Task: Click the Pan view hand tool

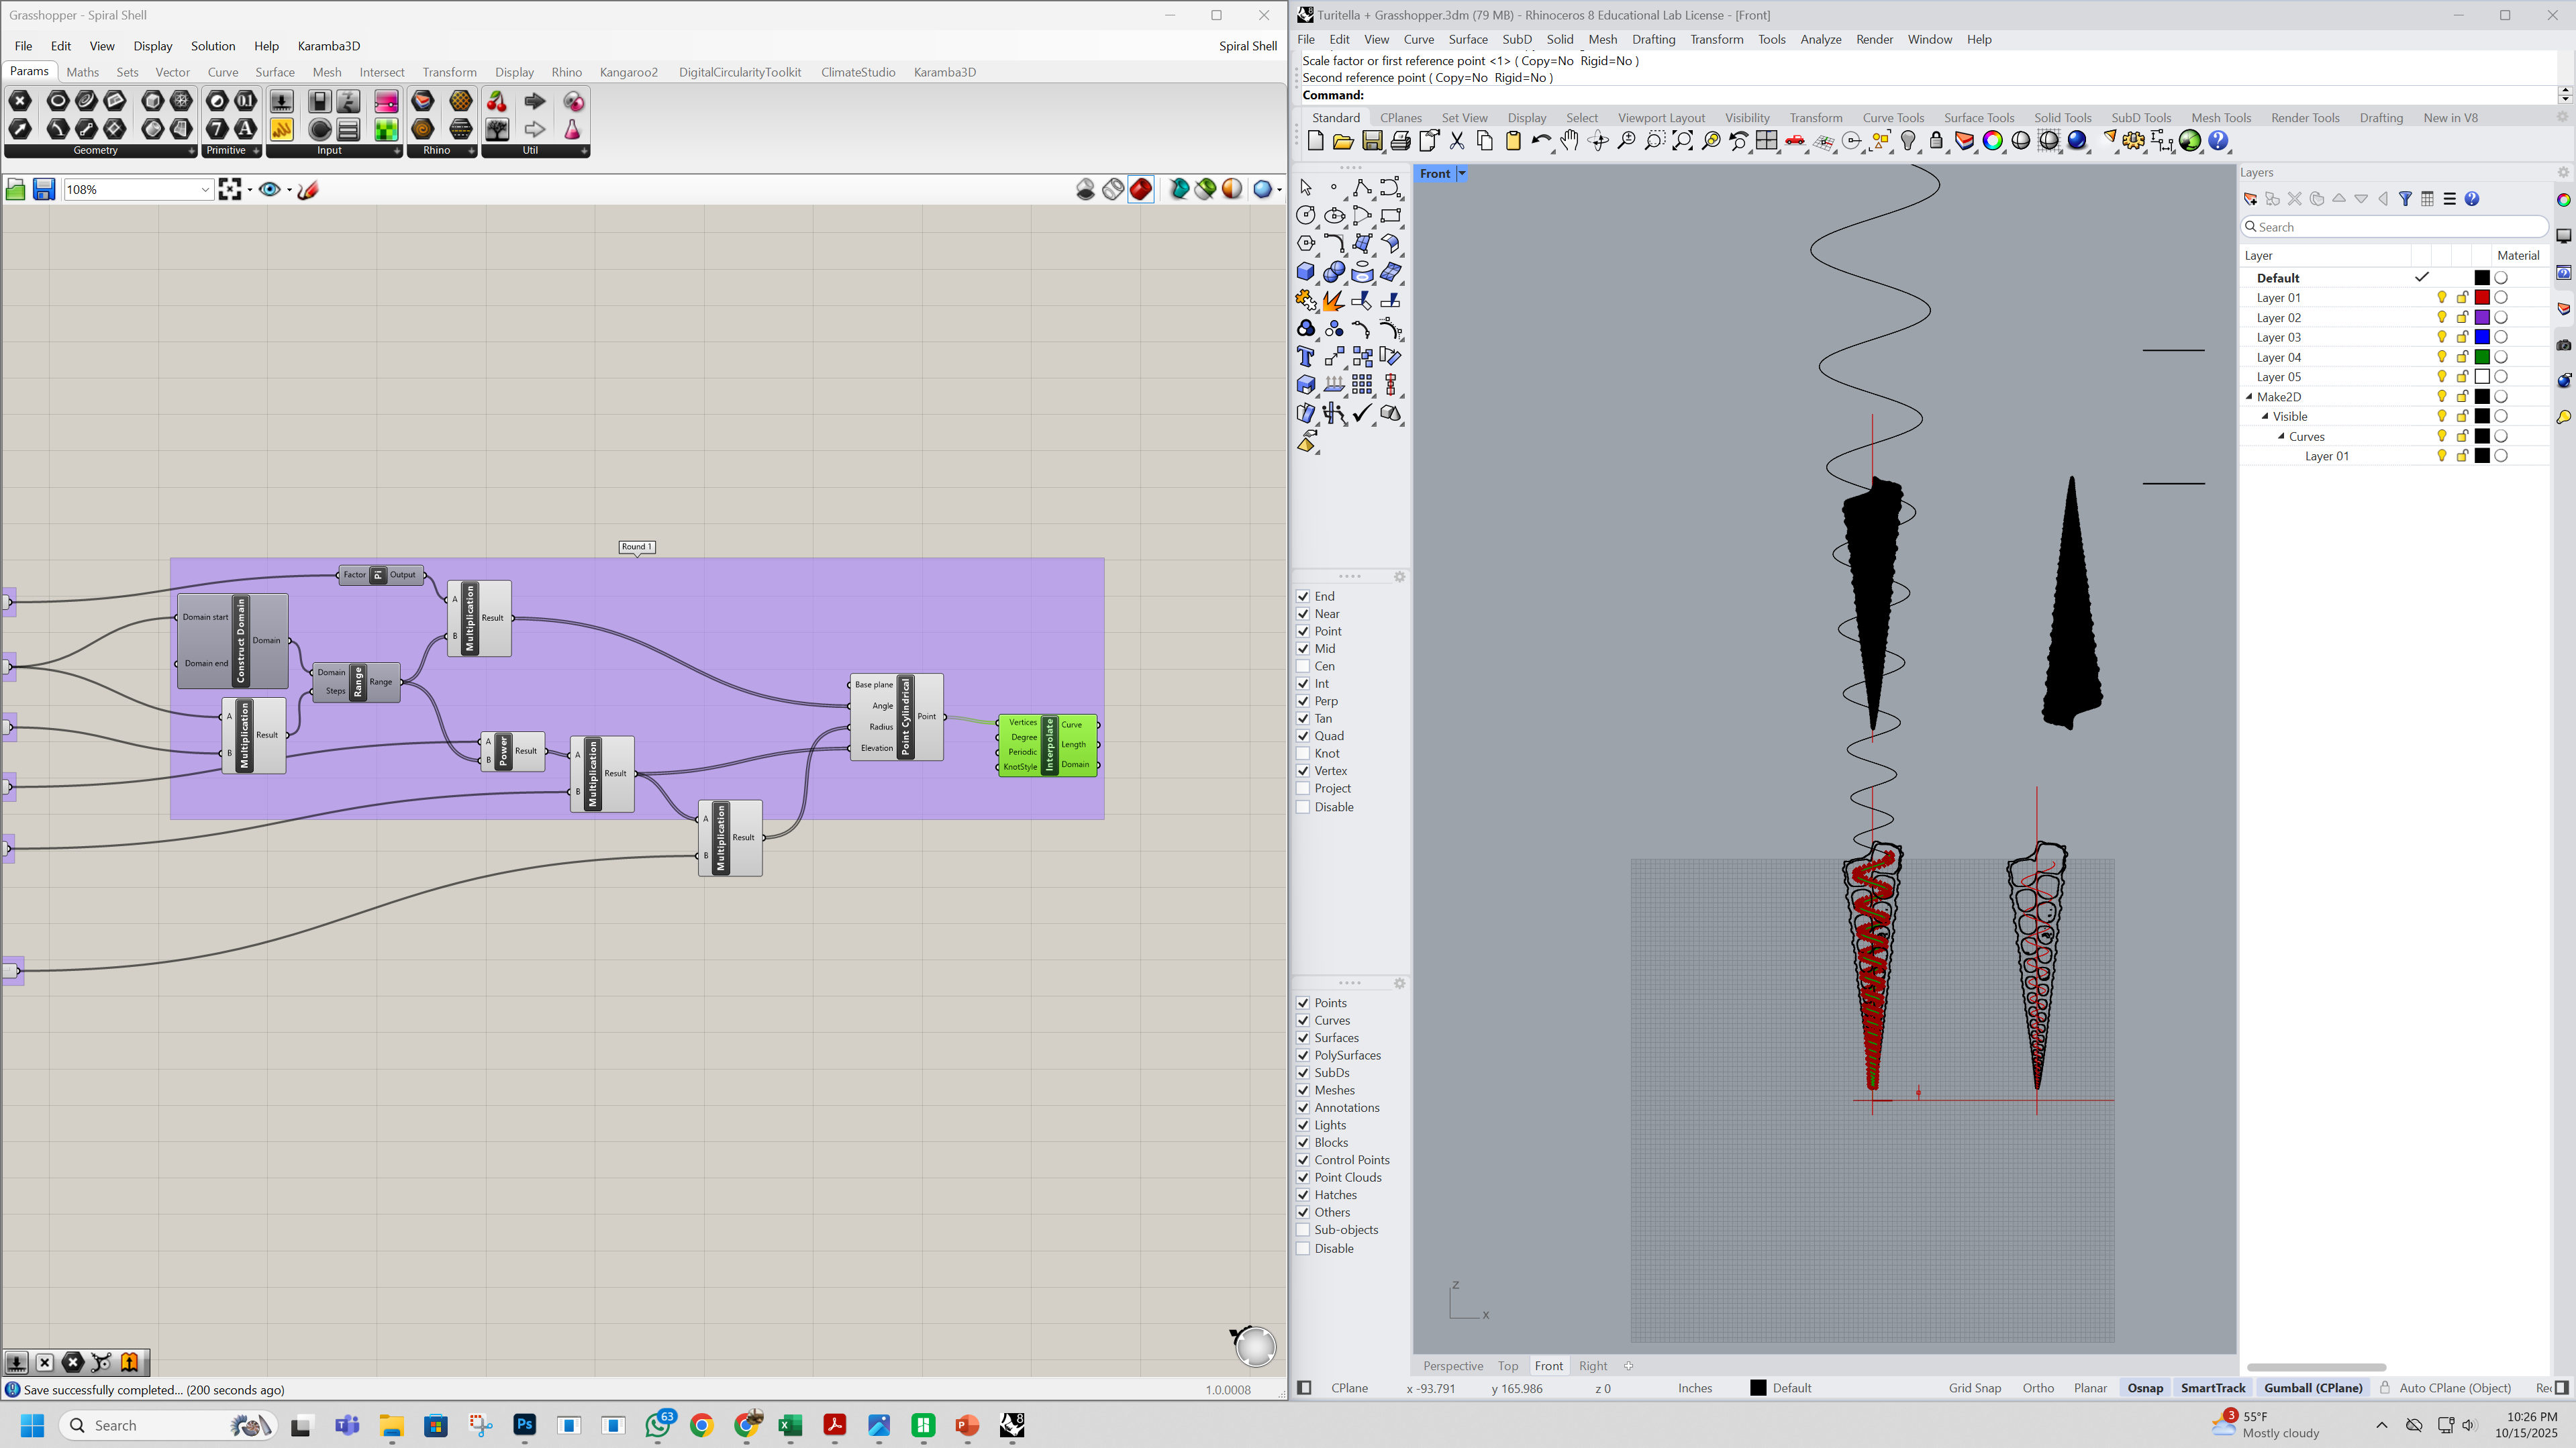Action: pyautogui.click(x=1570, y=141)
